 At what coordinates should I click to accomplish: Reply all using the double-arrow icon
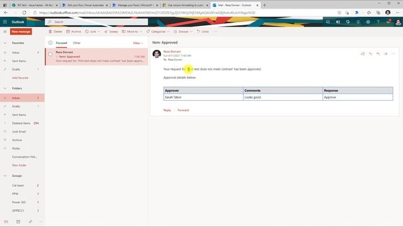pyautogui.click(x=378, y=54)
